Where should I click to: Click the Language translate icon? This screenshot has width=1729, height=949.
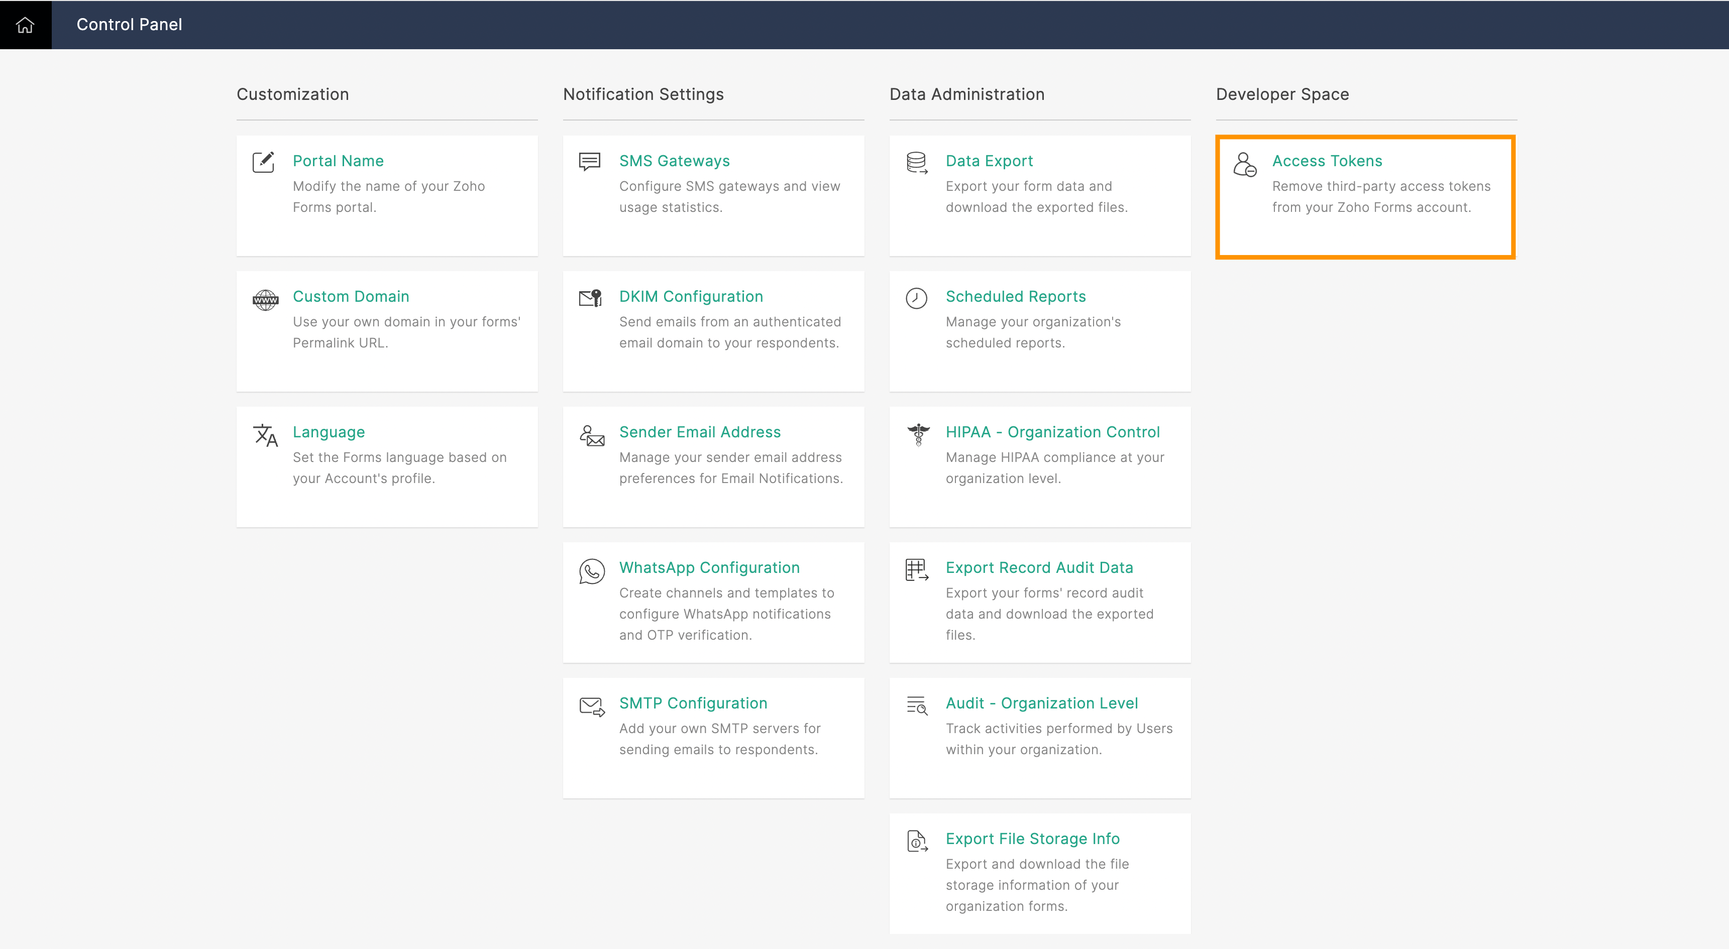point(265,435)
